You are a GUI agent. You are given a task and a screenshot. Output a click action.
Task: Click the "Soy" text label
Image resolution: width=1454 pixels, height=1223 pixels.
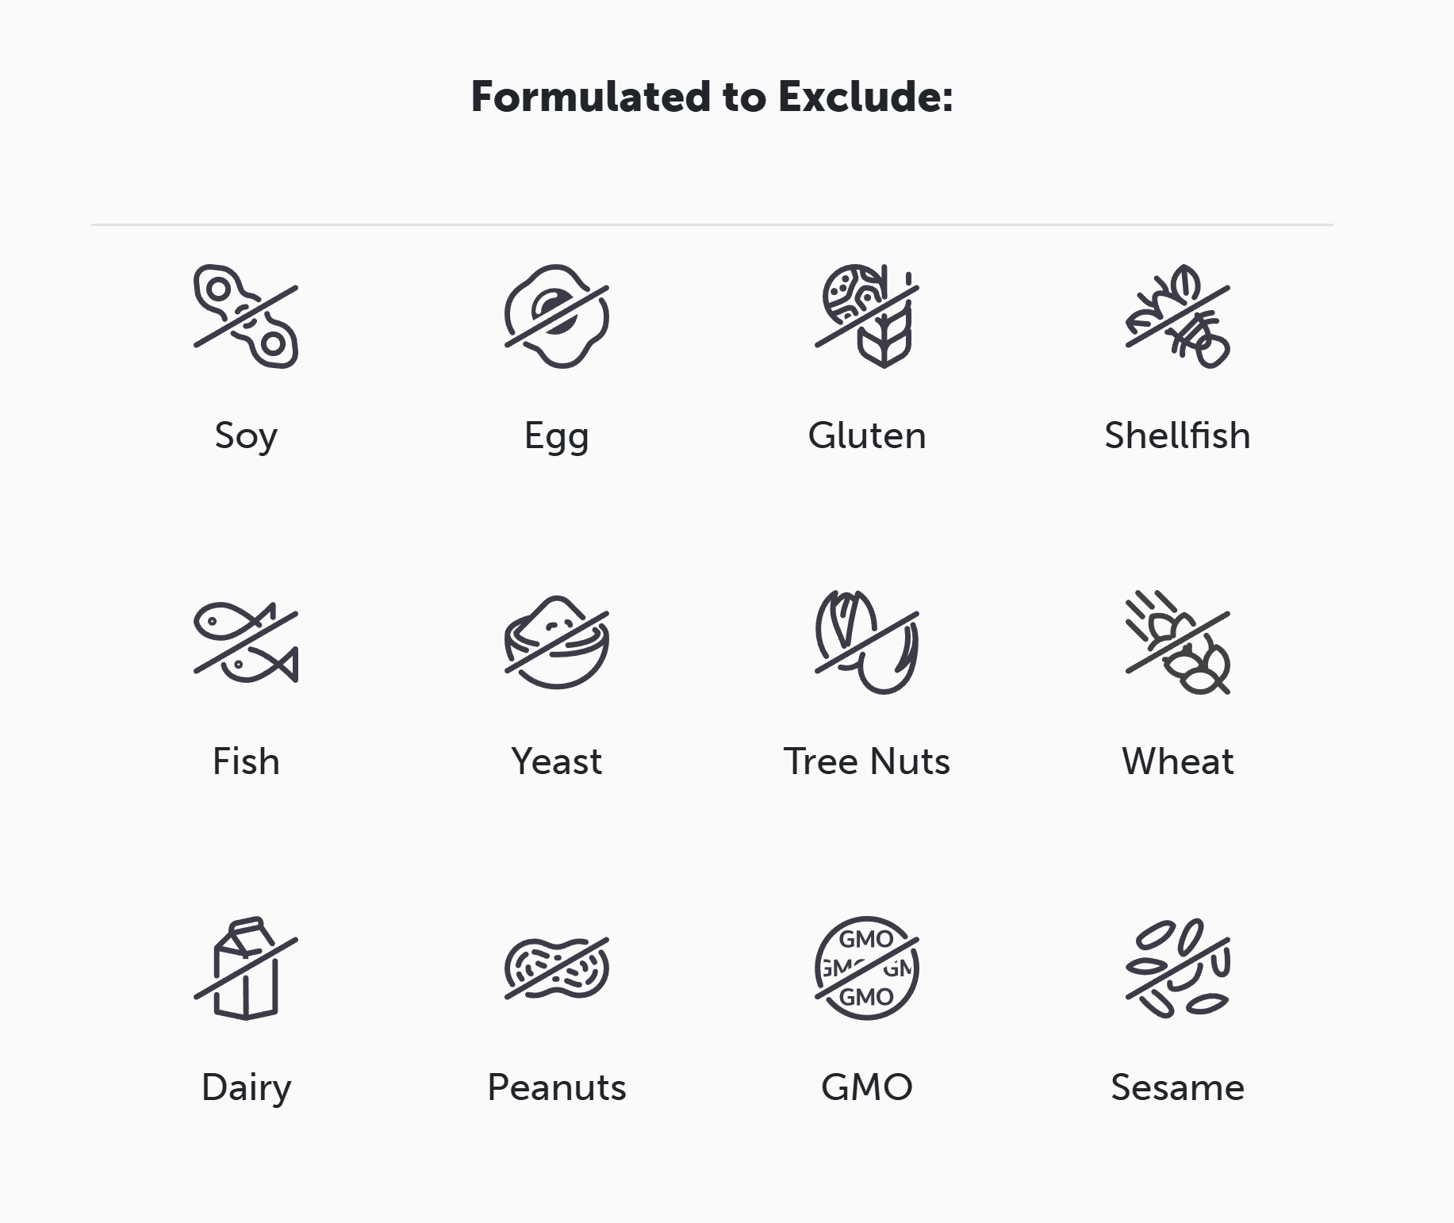(246, 435)
